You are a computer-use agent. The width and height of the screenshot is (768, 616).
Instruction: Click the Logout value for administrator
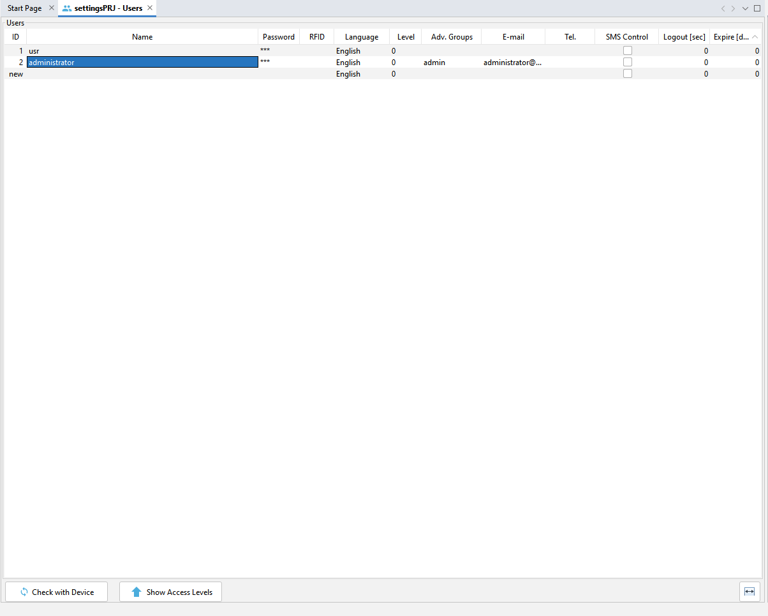pyautogui.click(x=684, y=62)
